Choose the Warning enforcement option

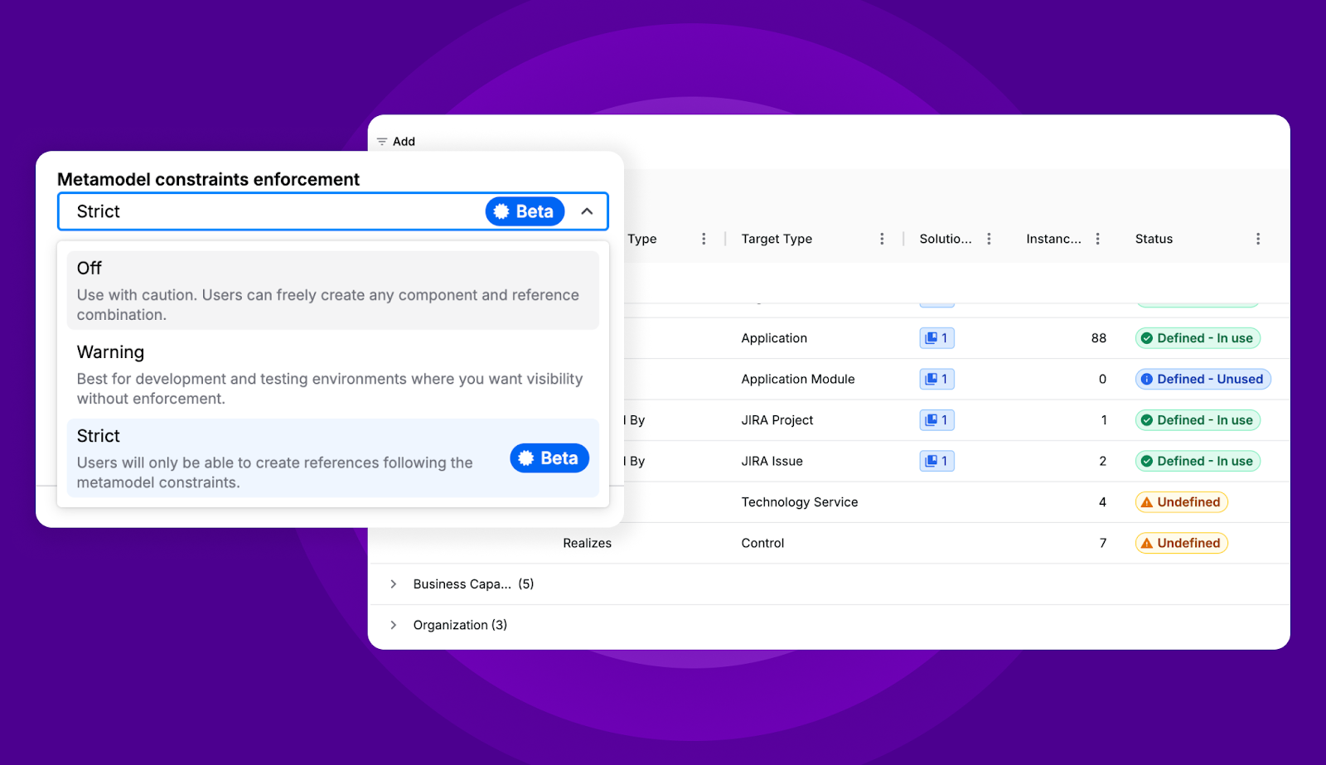332,374
